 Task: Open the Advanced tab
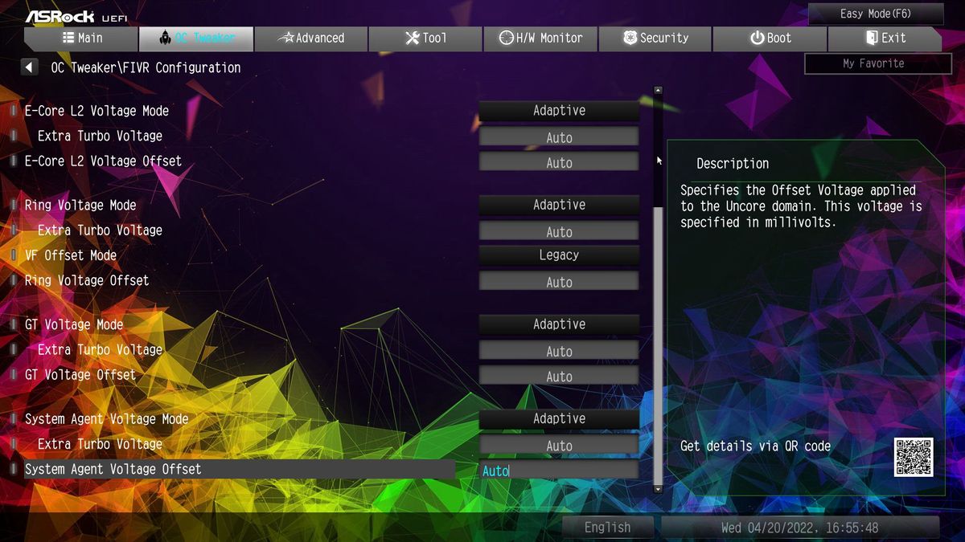pyautogui.click(x=311, y=38)
